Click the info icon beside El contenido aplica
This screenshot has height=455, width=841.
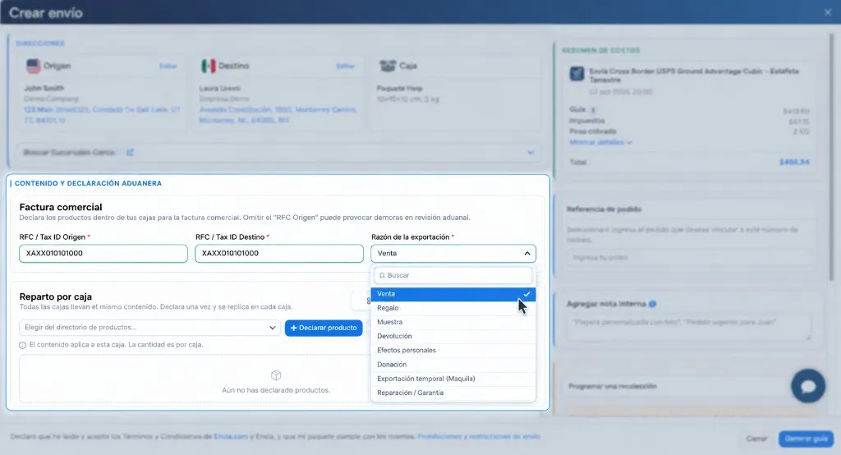22,345
